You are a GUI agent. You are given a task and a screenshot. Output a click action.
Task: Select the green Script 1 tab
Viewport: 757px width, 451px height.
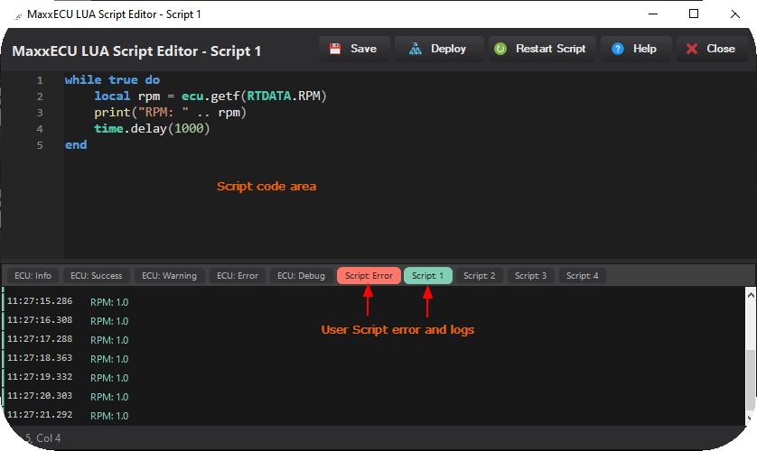point(427,275)
